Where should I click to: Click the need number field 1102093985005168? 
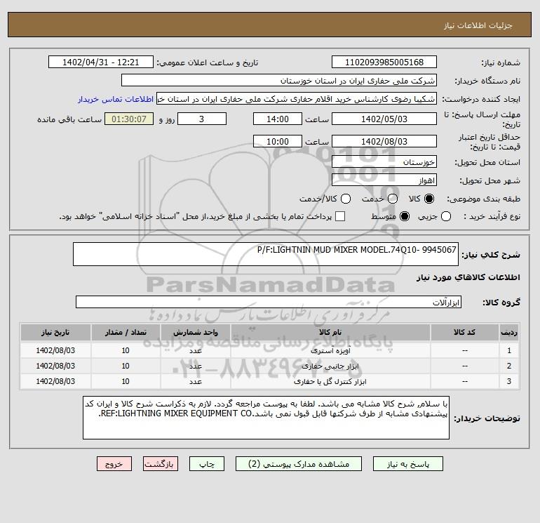pos(384,62)
